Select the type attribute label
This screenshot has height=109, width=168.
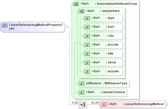click(111, 18)
